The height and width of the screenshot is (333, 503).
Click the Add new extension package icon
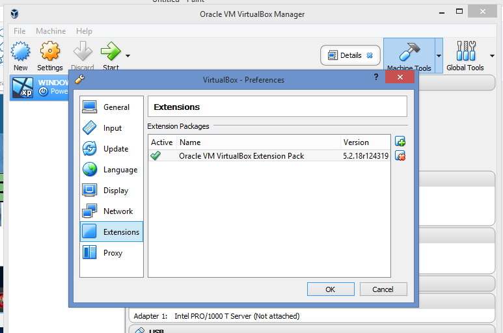coord(400,141)
